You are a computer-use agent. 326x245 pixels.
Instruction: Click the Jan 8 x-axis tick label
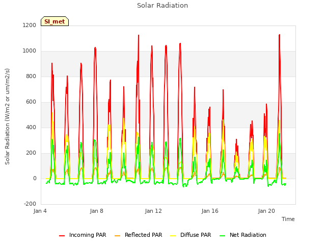point(96,211)
